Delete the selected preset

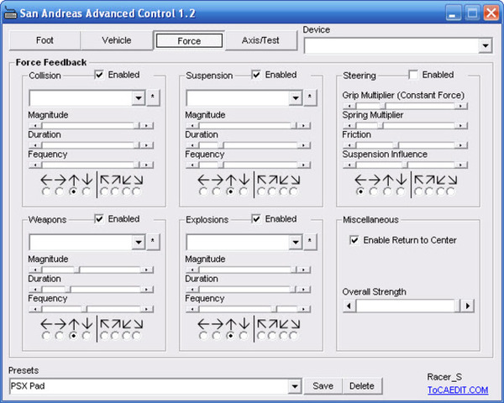[362, 386]
